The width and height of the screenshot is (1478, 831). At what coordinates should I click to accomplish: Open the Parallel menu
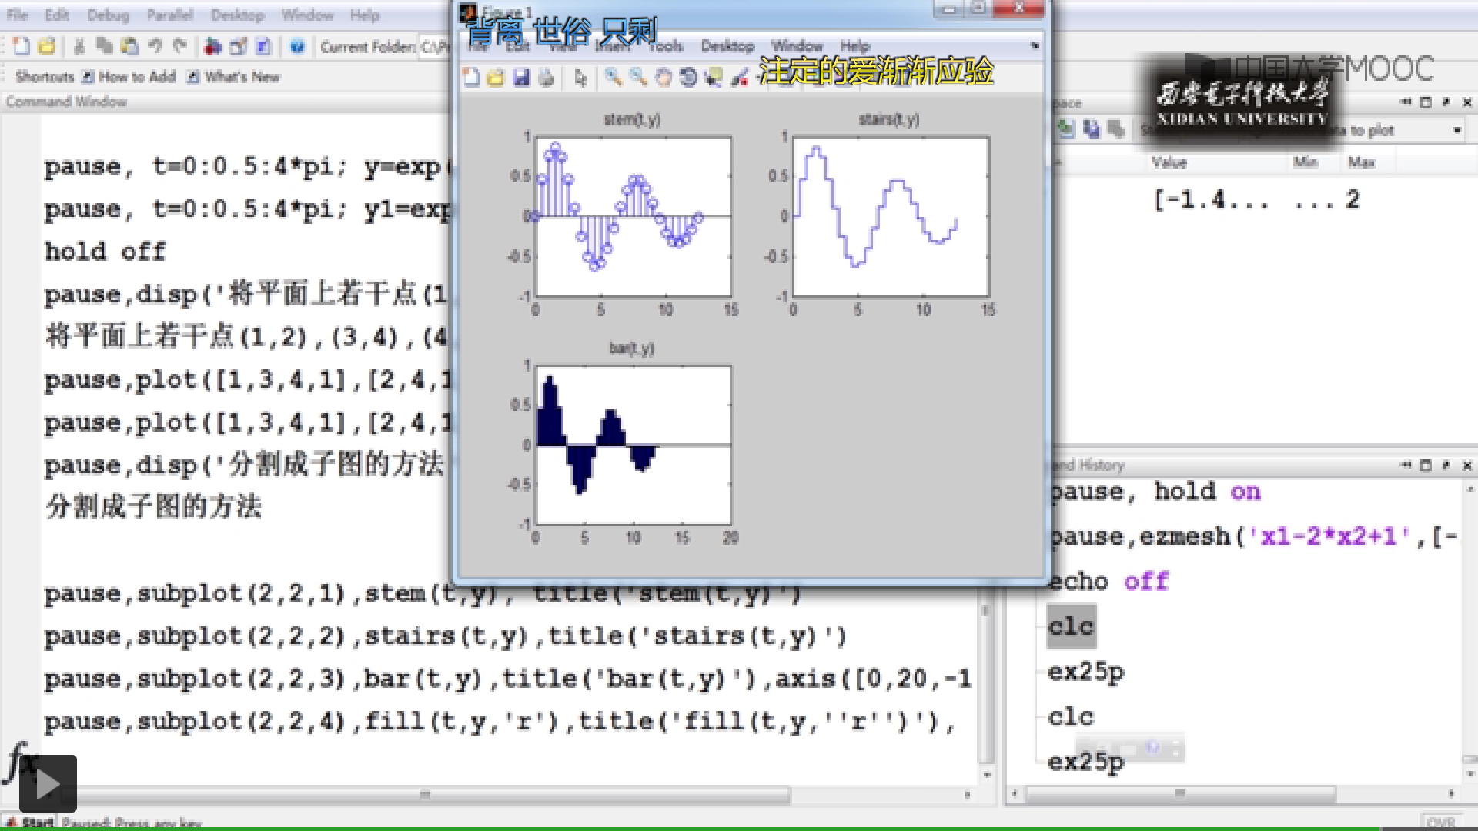169,15
